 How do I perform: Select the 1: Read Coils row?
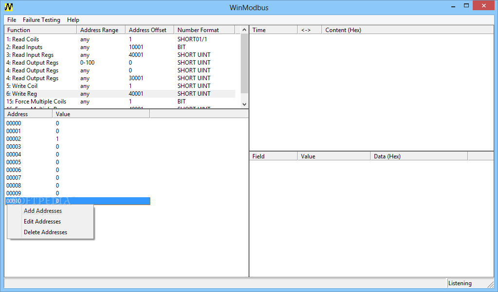(x=121, y=39)
